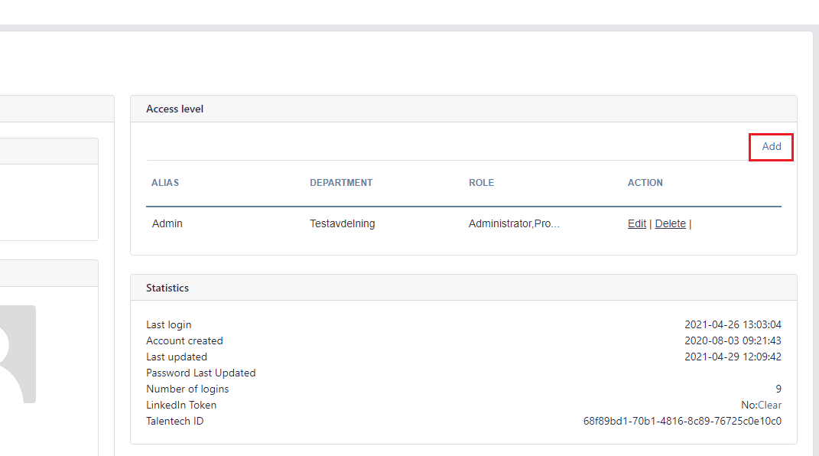Select the Admin alias cell
This screenshot has height=456, width=819.
(x=167, y=223)
